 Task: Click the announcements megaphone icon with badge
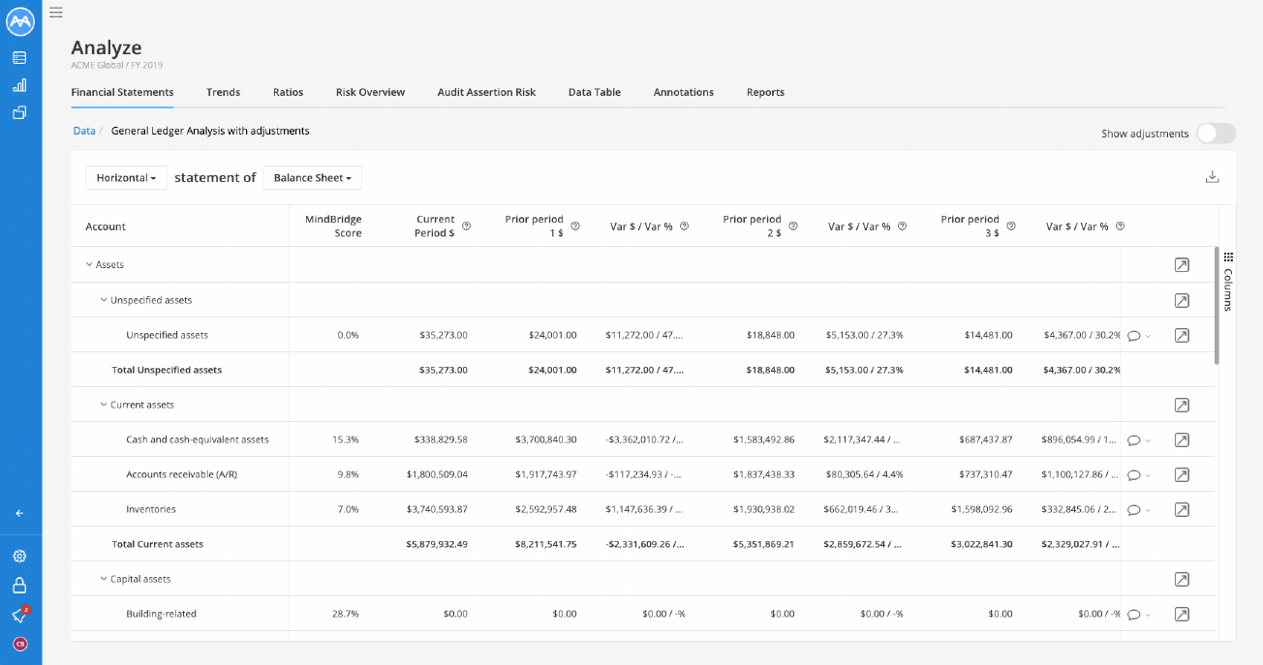tap(19, 615)
